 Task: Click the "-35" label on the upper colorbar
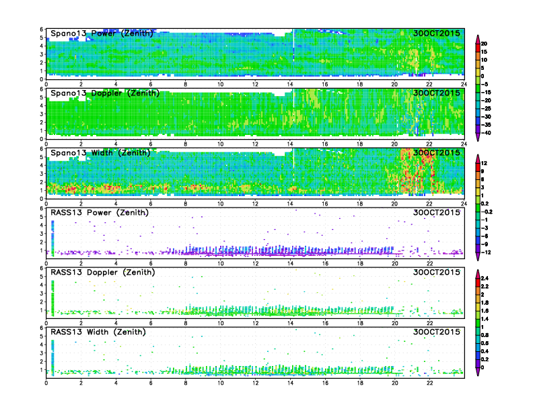[486, 125]
